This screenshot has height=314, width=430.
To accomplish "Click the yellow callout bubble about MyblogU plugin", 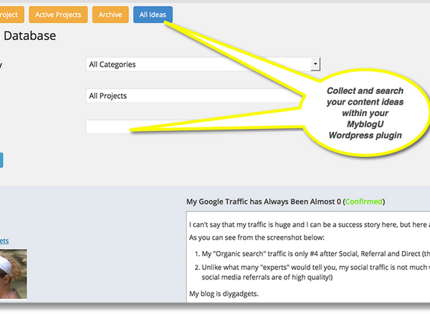I will pyautogui.click(x=364, y=113).
